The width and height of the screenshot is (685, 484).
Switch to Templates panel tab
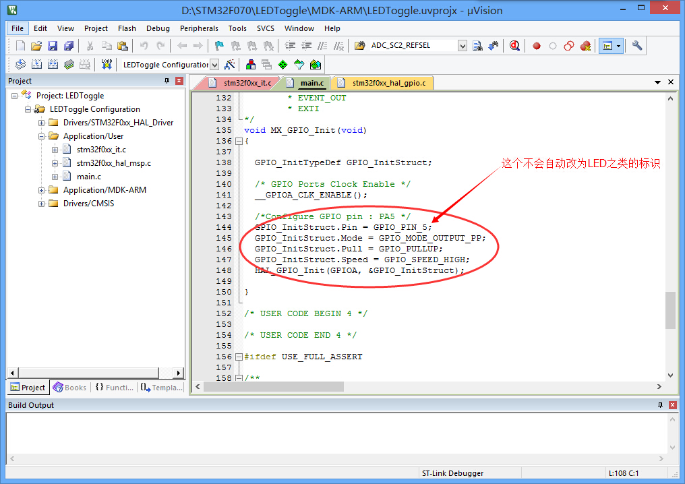162,388
